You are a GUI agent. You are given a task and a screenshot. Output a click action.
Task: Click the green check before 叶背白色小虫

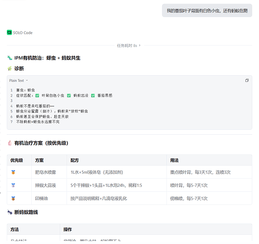coord(37,96)
